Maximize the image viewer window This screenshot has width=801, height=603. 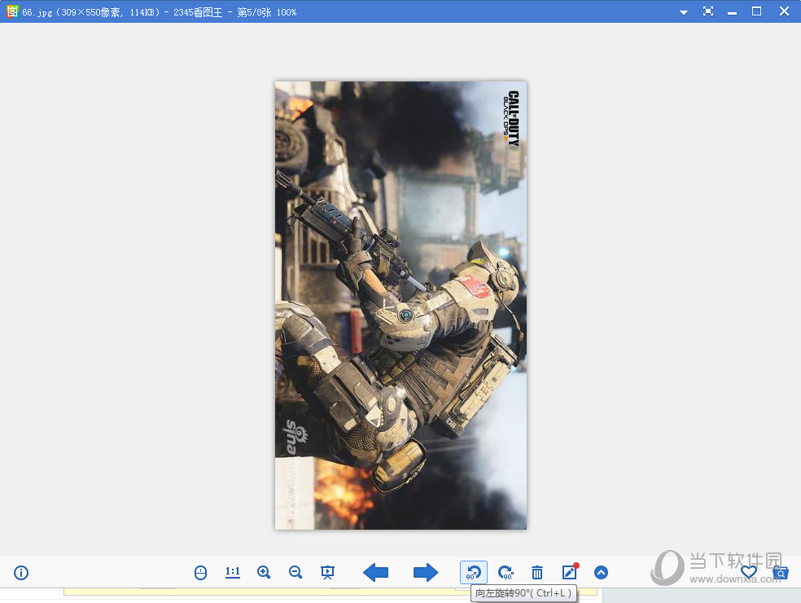[756, 11]
